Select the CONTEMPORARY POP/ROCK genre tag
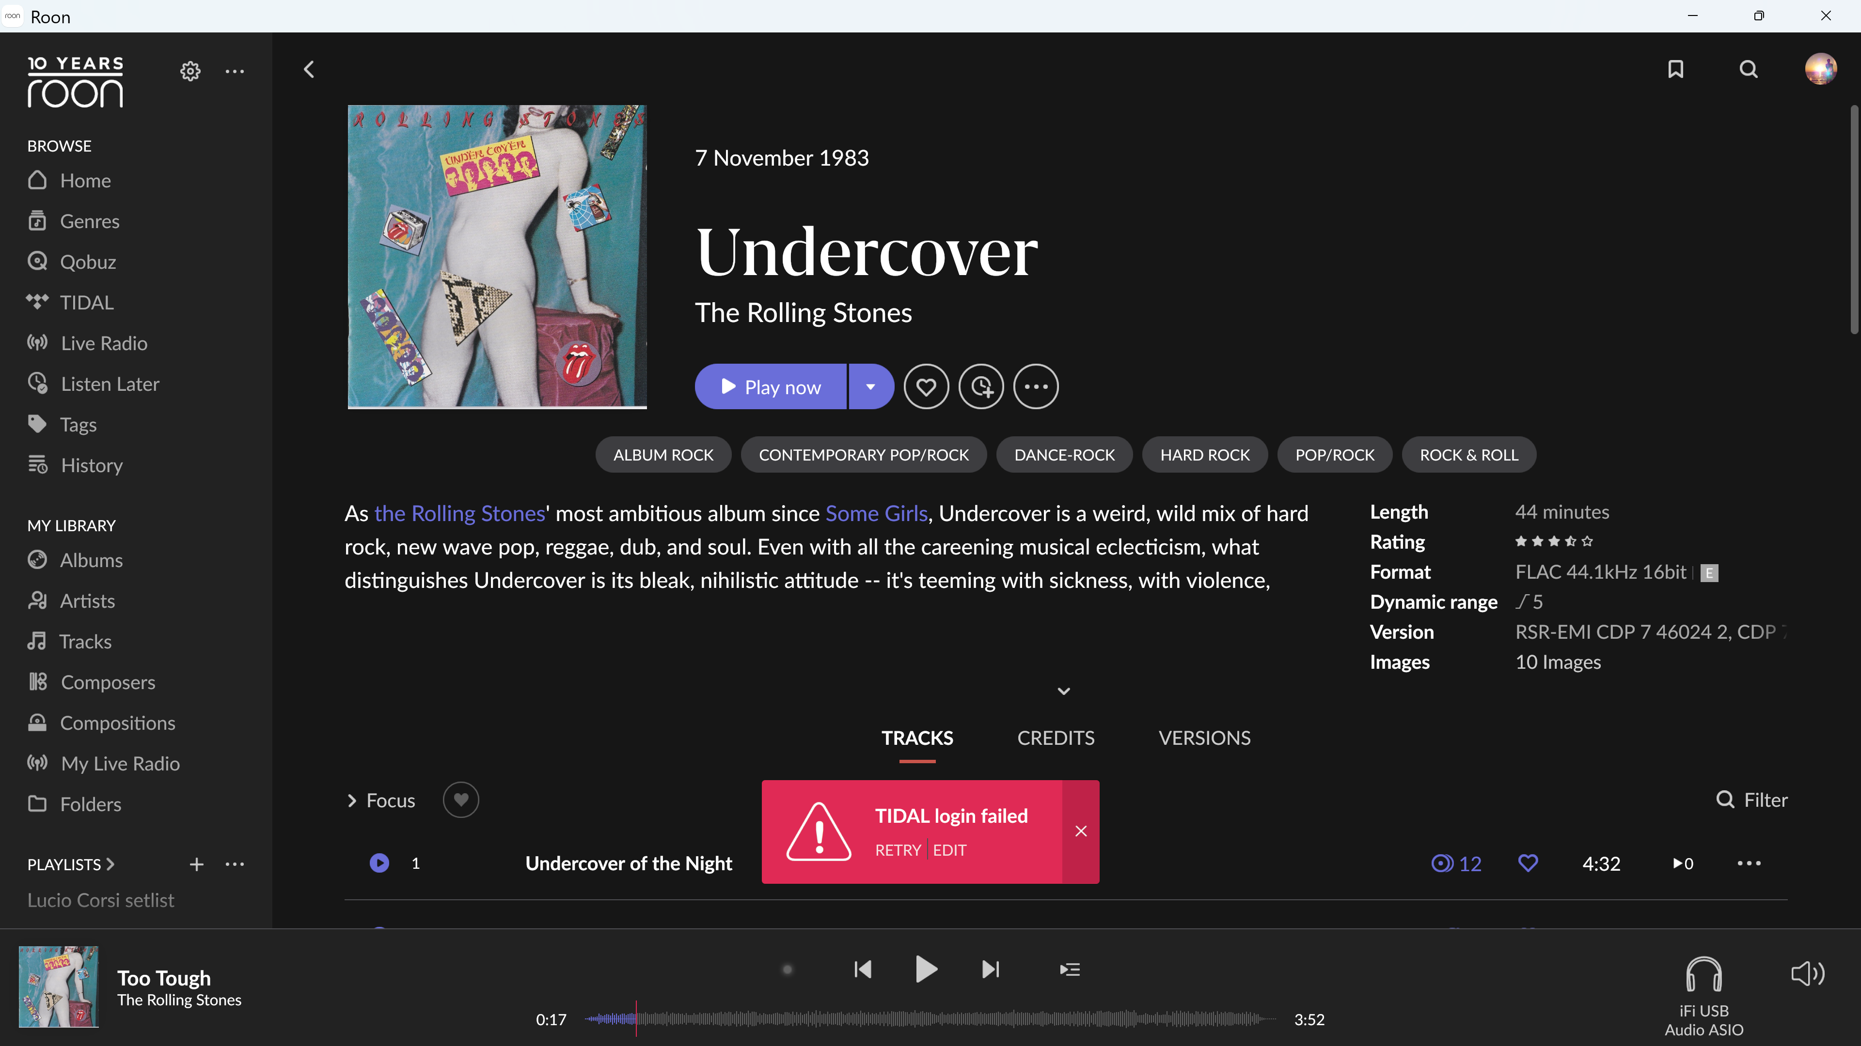 click(864, 455)
